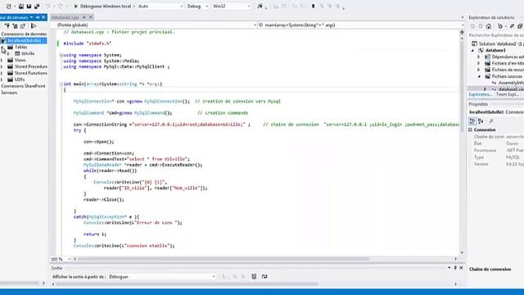The height and width of the screenshot is (295, 524).
Task: Click the editor split plus icon
Action: (462, 32)
